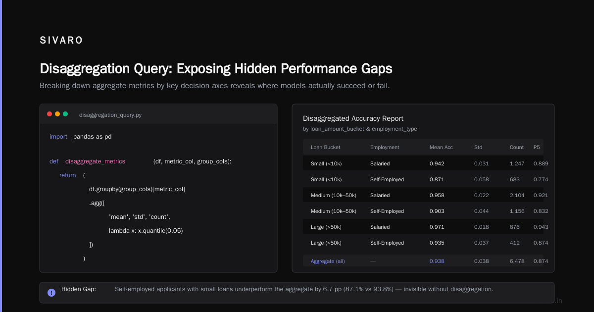Viewport: 594px width, 312px height.
Task: Click the lambda x: x.quantile(0.05) line
Action: [146, 231]
